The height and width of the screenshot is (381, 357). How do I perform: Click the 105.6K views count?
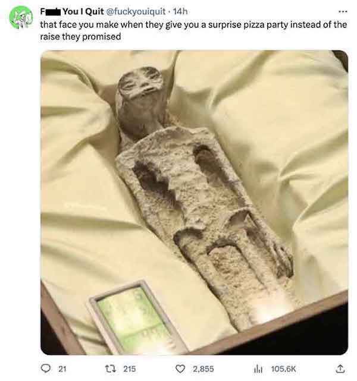coord(283,369)
